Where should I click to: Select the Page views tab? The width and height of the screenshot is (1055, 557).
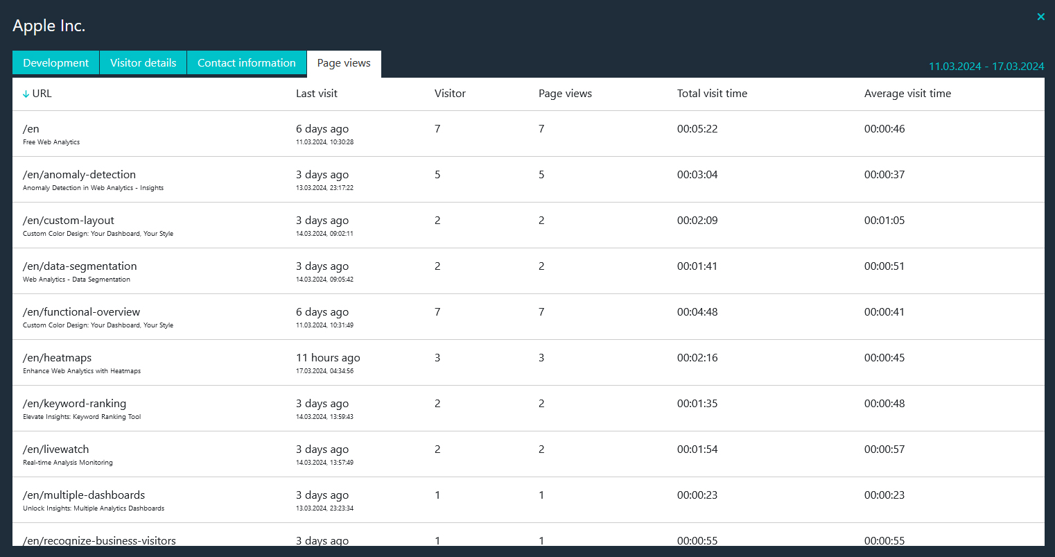344,63
